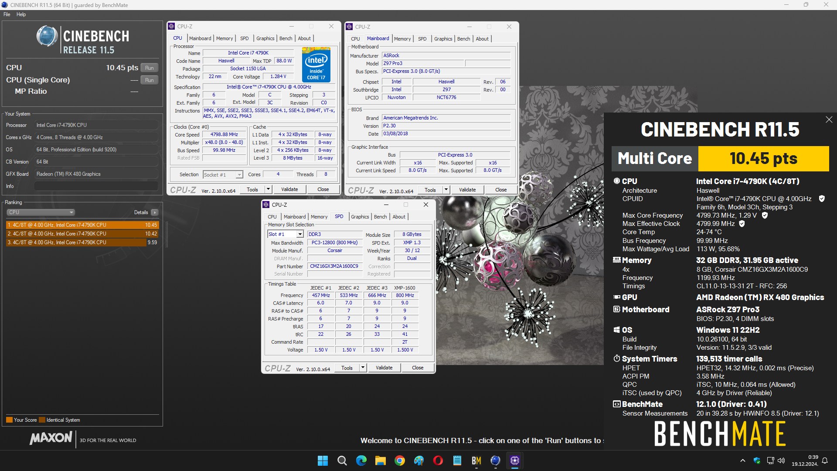Open Bench tab in SPD CPU-Z window

pos(381,217)
